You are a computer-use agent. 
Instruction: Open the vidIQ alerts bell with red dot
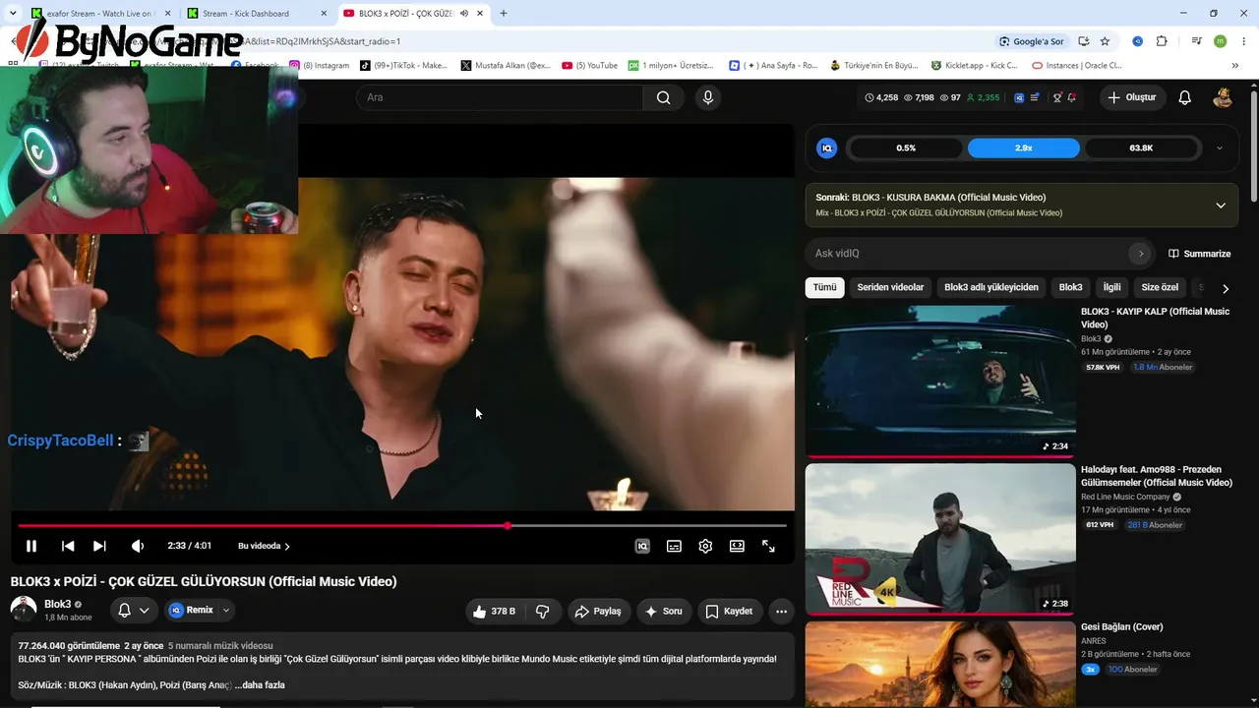(1071, 97)
